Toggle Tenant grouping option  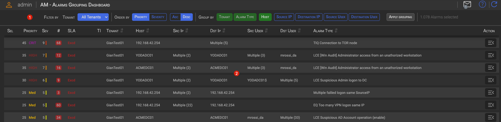point(224,17)
